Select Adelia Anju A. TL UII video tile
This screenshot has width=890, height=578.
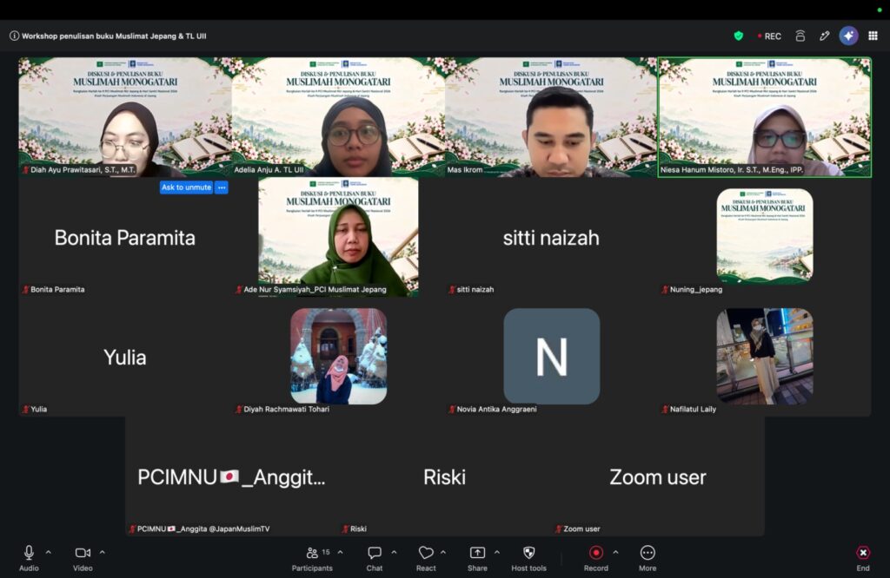point(338,117)
